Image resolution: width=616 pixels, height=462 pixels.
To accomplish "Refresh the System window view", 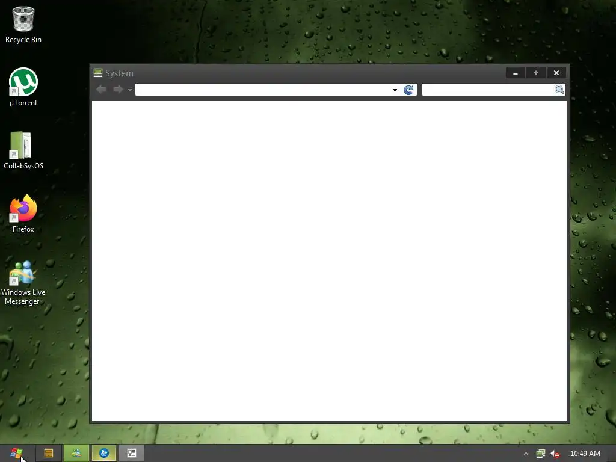I will pos(408,90).
